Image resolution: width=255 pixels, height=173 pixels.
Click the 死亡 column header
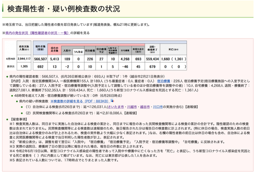click(x=173, y=49)
